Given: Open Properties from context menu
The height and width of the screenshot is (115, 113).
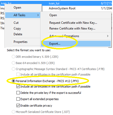Looking at the screenshot, I should pyautogui.click(x=20, y=42).
